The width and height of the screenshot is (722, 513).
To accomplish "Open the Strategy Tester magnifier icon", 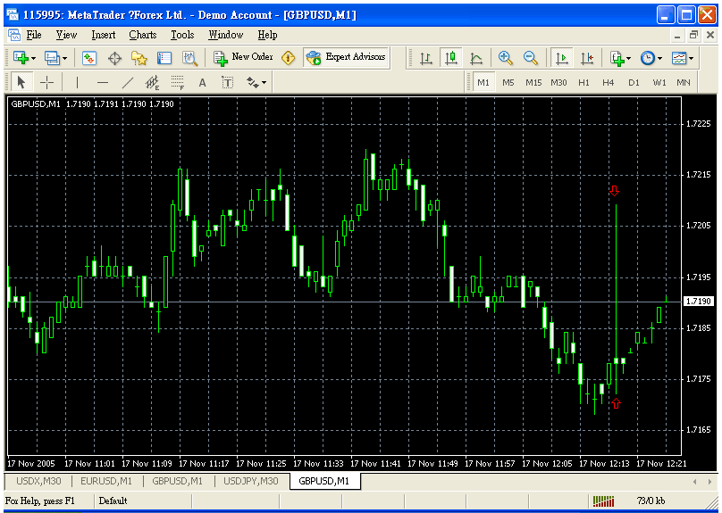I will point(189,58).
